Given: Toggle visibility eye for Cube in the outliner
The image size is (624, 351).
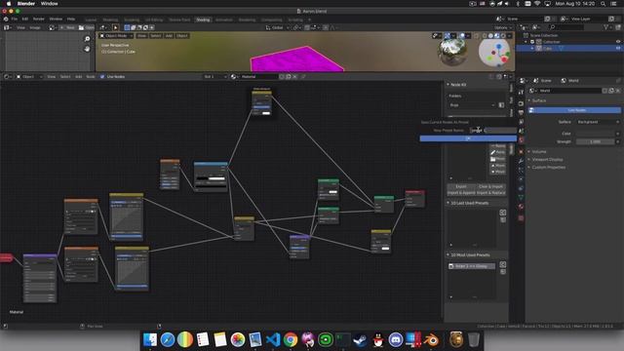Looking at the screenshot, I should pyautogui.click(x=618, y=48).
